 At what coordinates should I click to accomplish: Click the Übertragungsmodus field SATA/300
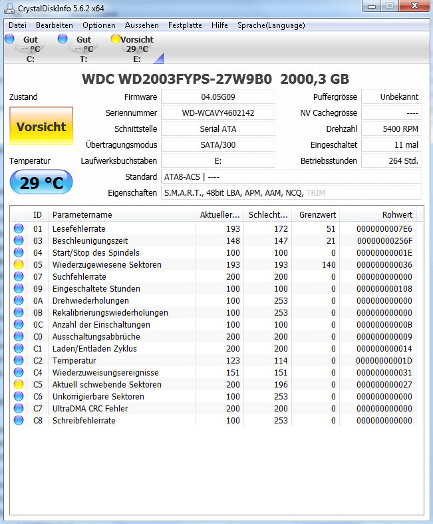click(x=218, y=145)
